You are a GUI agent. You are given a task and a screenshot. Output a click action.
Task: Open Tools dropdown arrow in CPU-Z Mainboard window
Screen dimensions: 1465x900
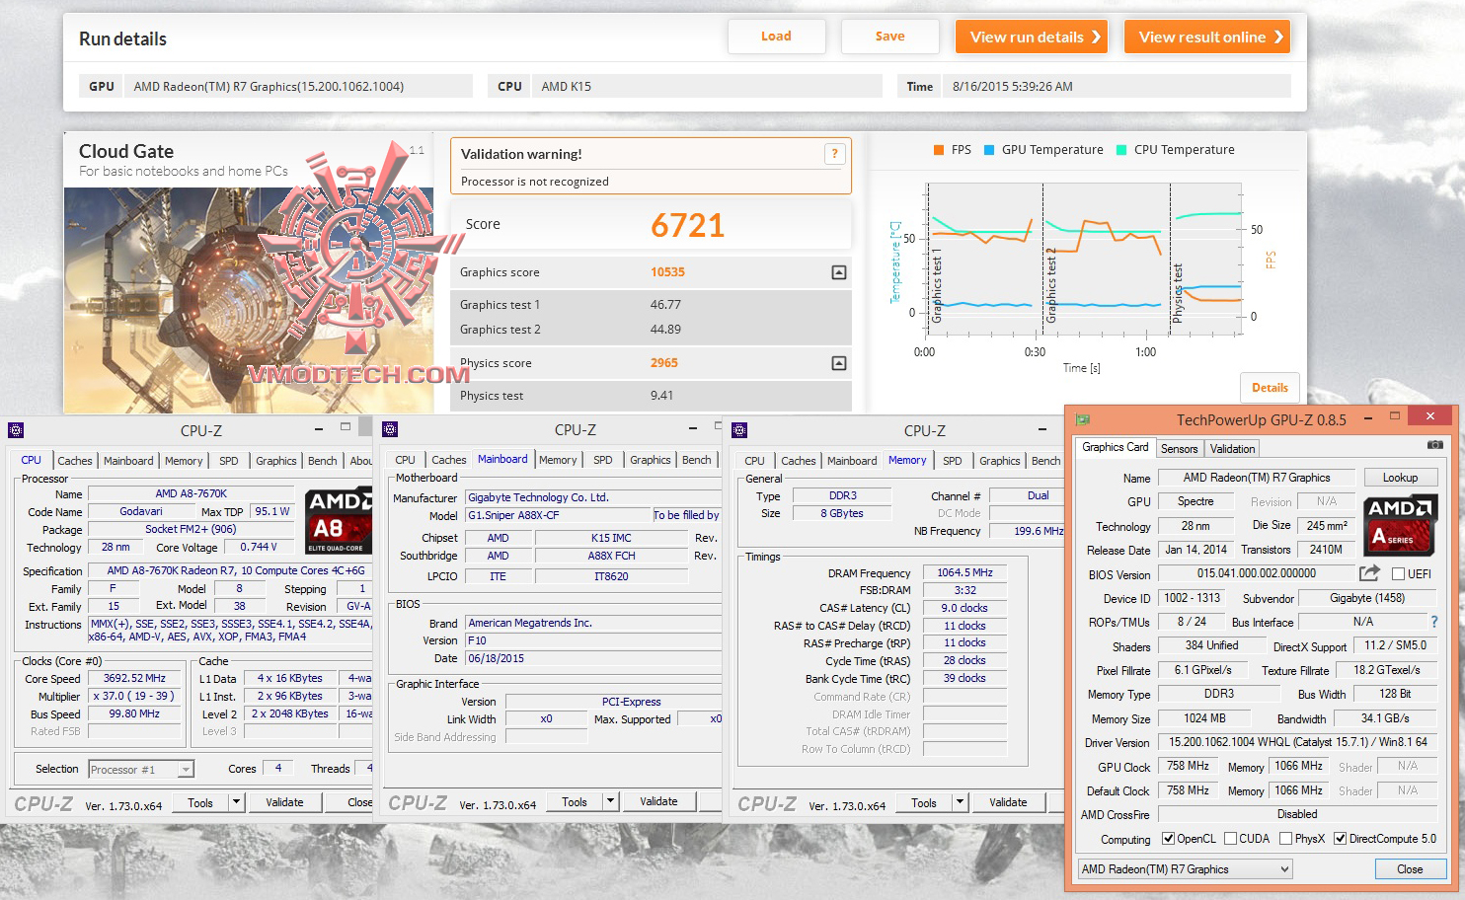tap(611, 802)
